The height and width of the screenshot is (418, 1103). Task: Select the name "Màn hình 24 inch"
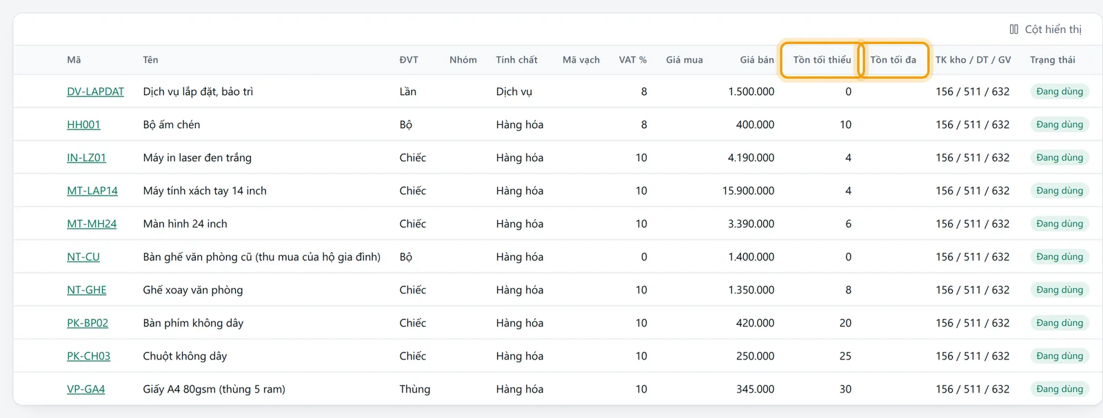185,224
